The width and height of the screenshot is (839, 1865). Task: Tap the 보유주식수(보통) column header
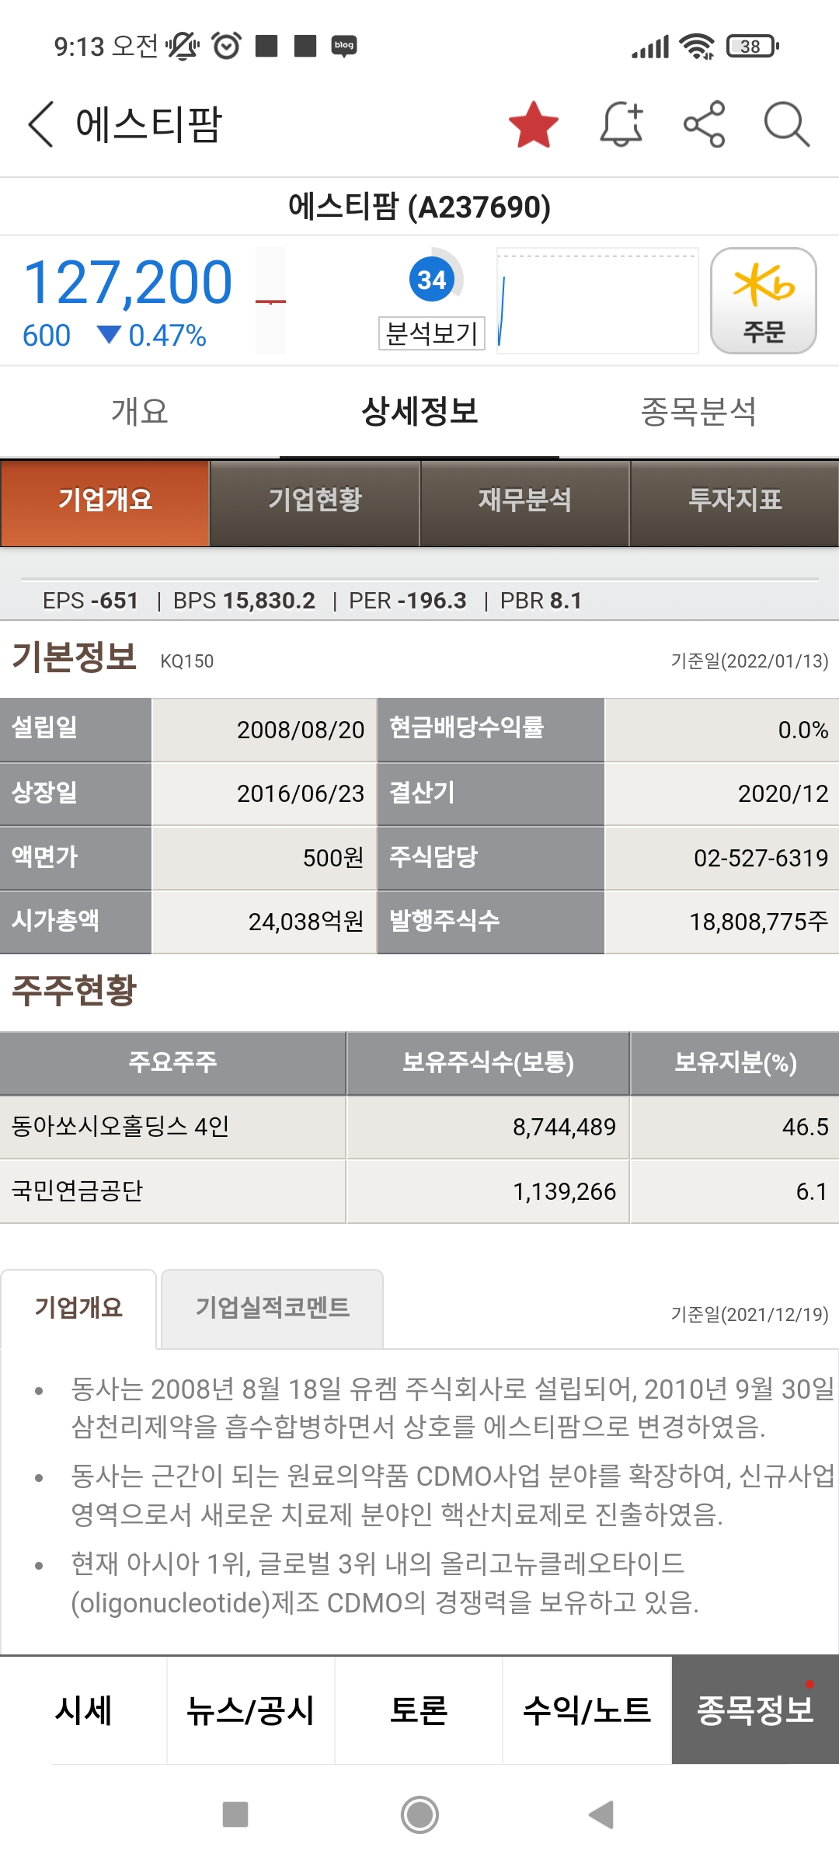point(488,1062)
